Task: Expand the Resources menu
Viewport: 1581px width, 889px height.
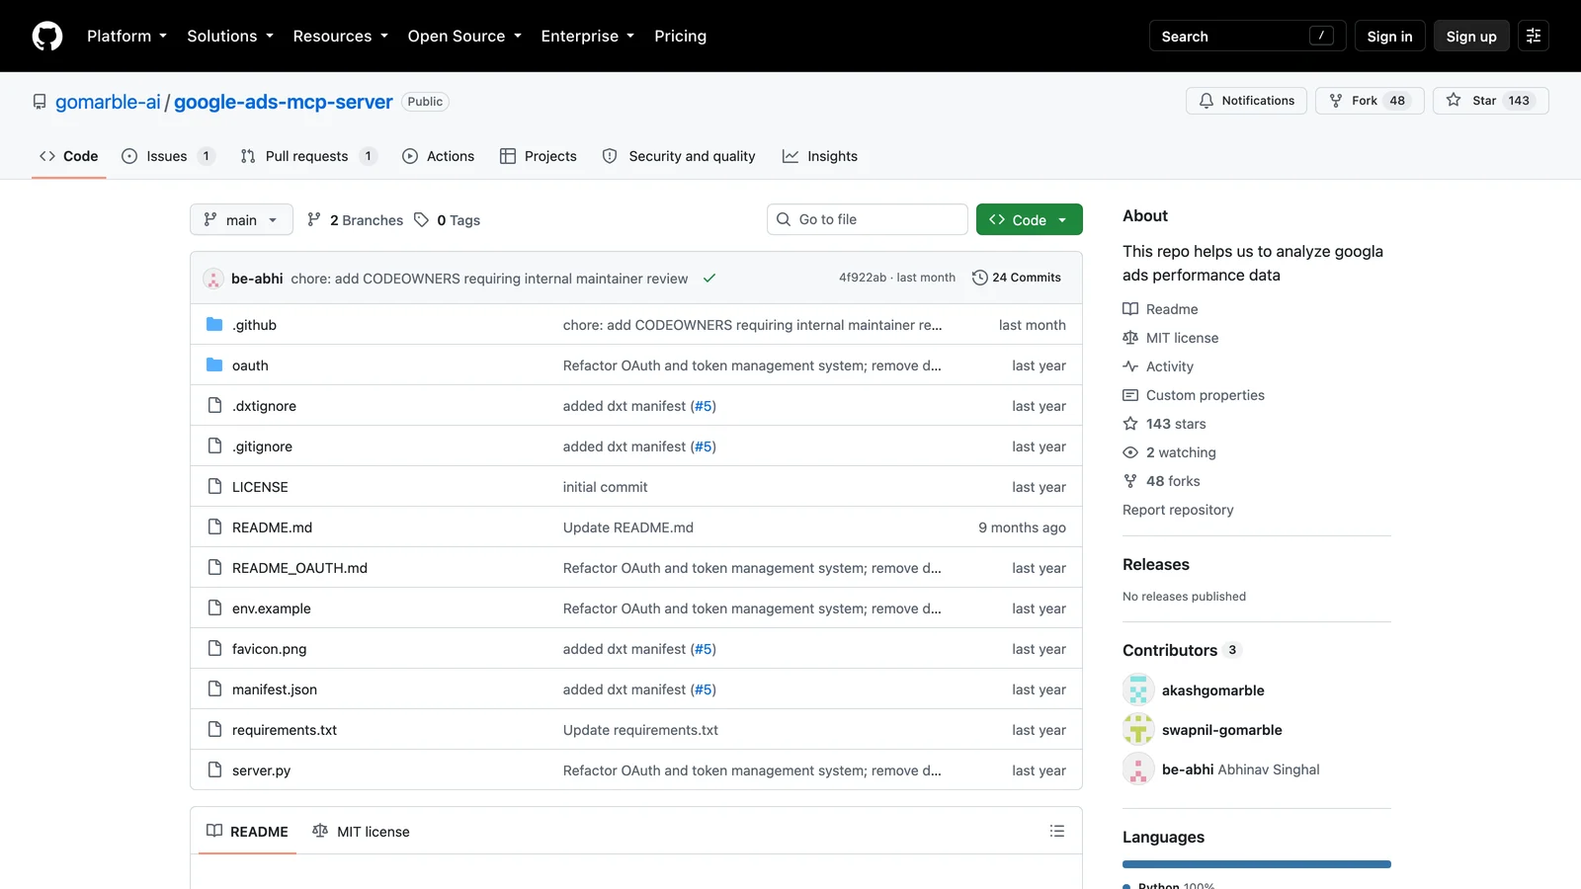Action: [x=340, y=37]
